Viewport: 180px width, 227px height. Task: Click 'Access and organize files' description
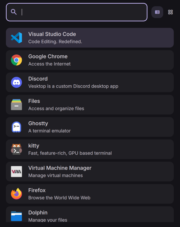coord(56,109)
